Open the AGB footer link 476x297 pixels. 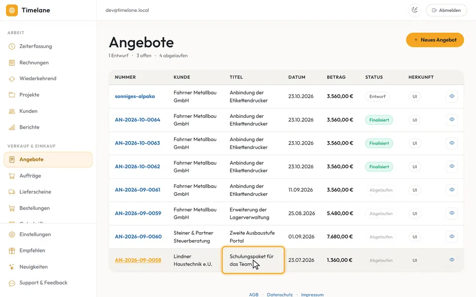click(254, 295)
